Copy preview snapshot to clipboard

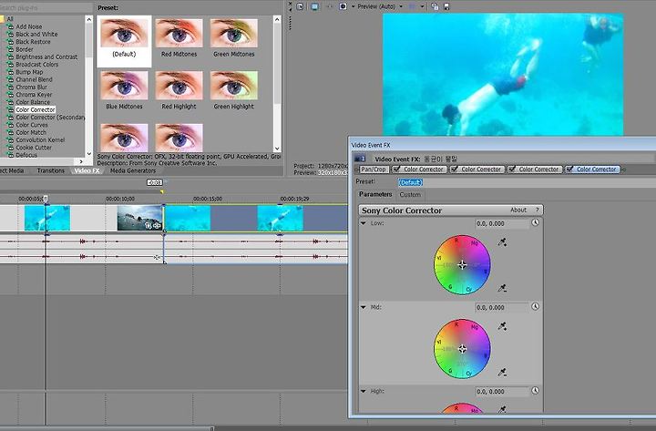(x=435, y=6)
